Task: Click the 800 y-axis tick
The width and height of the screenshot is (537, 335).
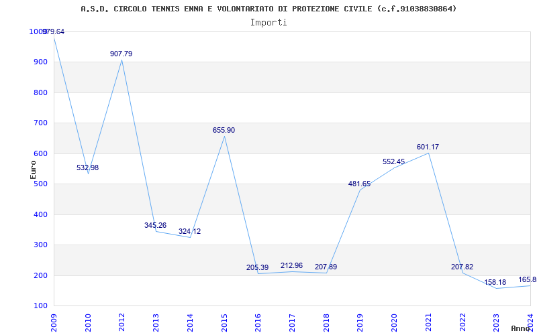Action: (40, 92)
